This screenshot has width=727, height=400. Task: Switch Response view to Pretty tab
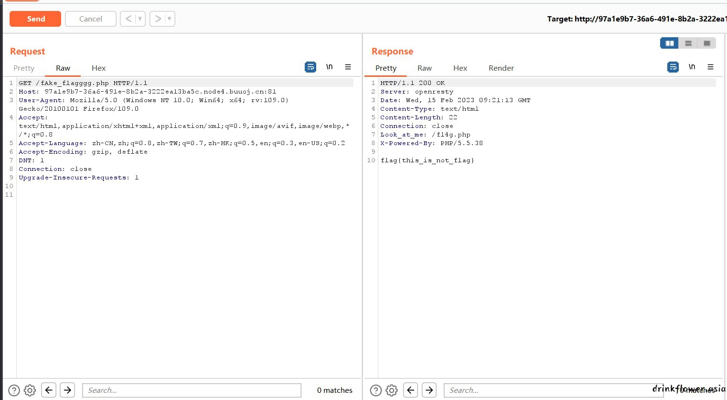coord(386,68)
